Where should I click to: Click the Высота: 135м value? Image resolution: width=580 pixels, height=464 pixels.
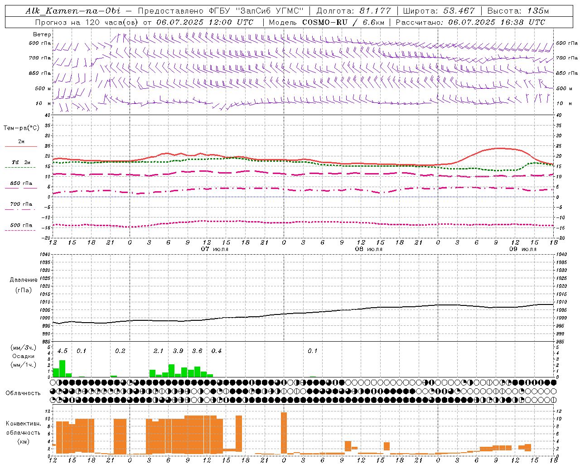[x=518, y=11]
